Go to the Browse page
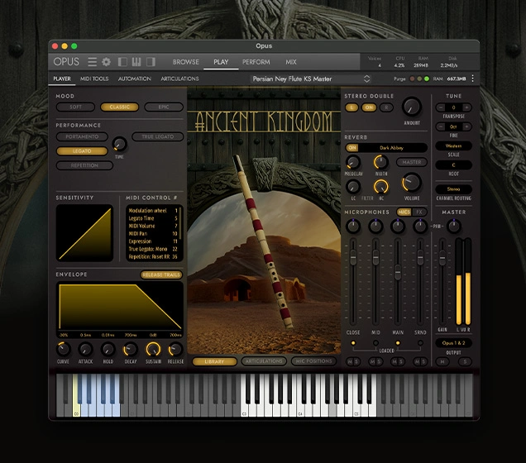 click(186, 62)
